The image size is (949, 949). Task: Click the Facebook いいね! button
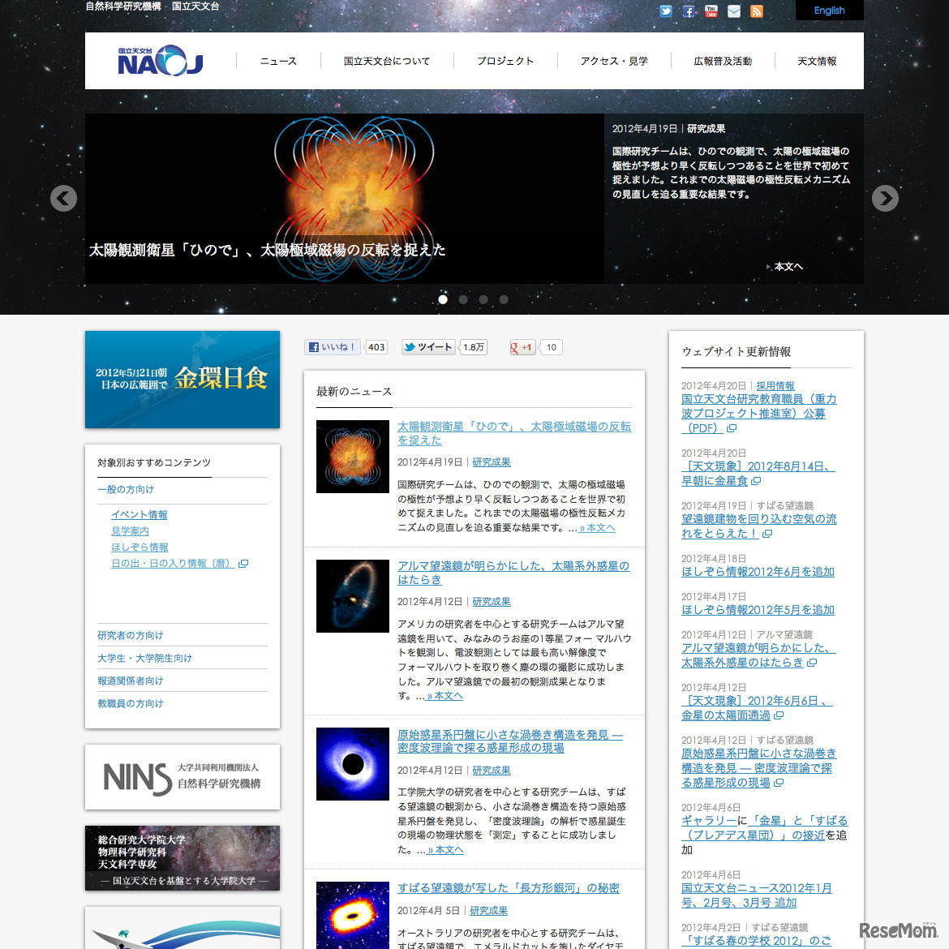pos(332,347)
